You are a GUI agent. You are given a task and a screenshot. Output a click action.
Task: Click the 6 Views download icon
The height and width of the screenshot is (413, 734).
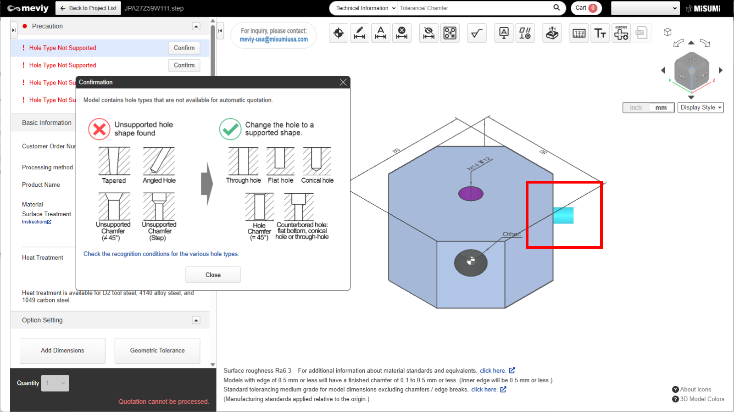pos(621,33)
